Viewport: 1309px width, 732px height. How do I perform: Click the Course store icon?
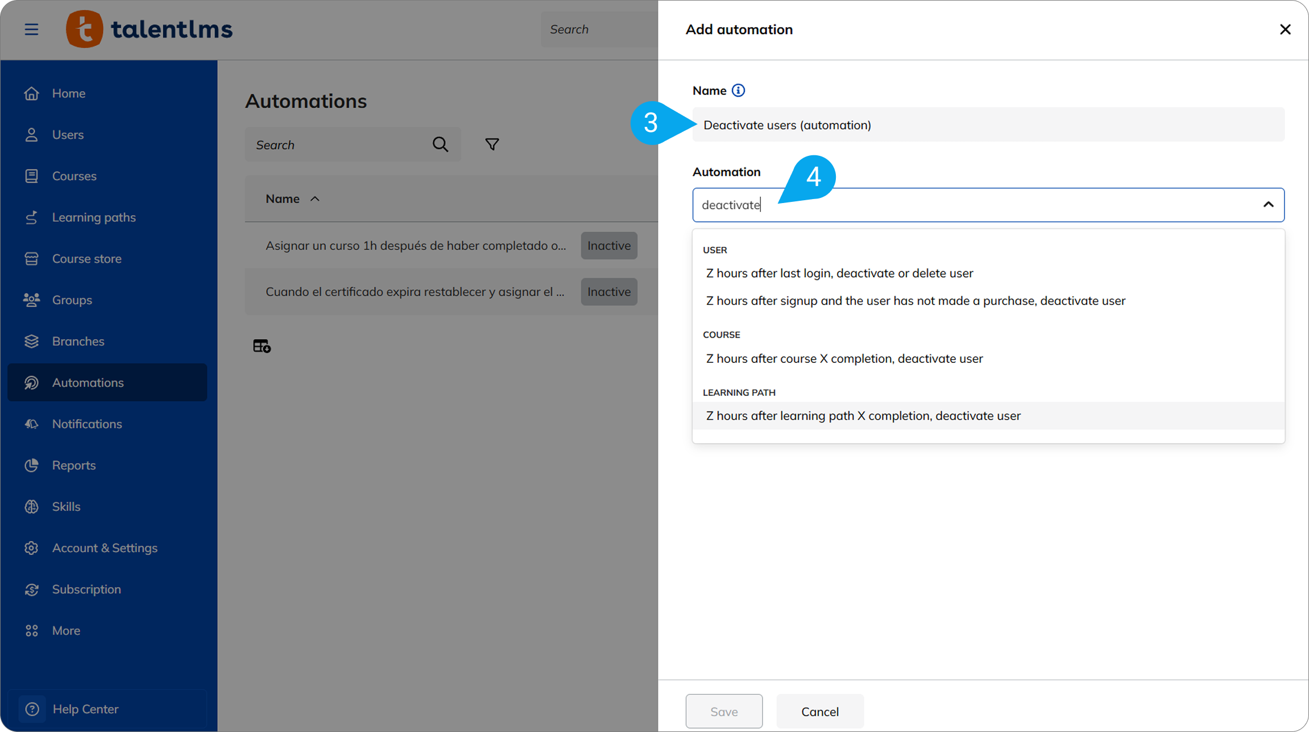[31, 259]
